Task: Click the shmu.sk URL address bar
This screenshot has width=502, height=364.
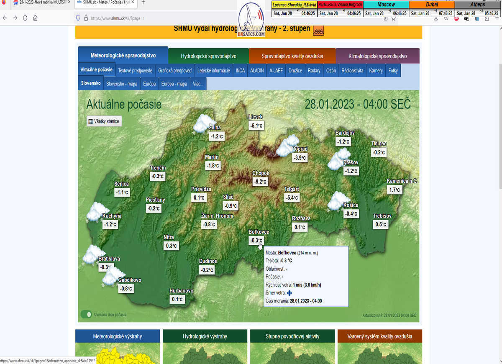Action: coord(159,18)
